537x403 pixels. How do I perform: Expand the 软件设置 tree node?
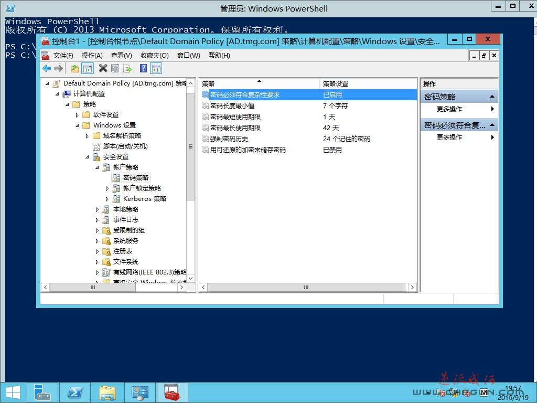[77, 115]
